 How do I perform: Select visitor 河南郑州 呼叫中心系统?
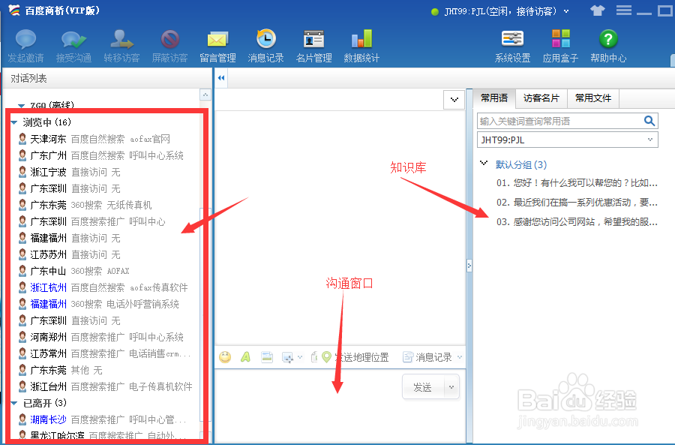tap(101, 337)
